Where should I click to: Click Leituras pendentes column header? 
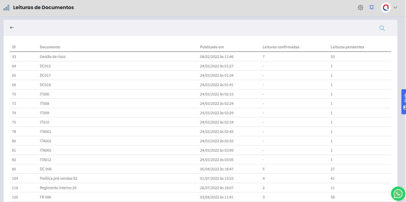347,47
